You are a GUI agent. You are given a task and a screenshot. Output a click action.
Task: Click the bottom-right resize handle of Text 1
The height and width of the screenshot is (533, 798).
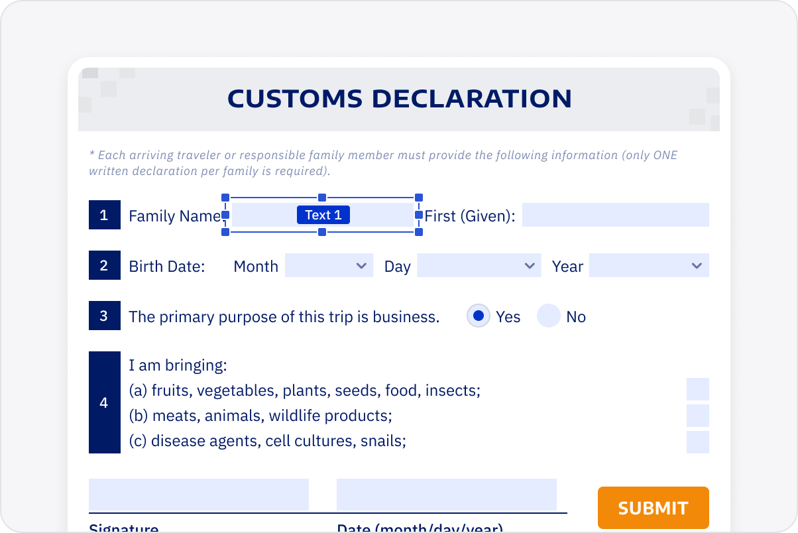pyautogui.click(x=419, y=232)
